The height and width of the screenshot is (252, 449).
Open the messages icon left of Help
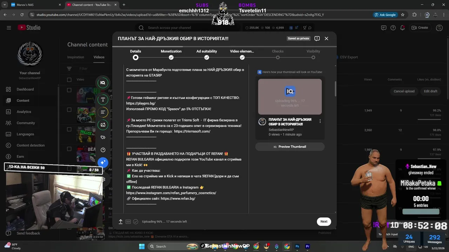click(x=384, y=28)
